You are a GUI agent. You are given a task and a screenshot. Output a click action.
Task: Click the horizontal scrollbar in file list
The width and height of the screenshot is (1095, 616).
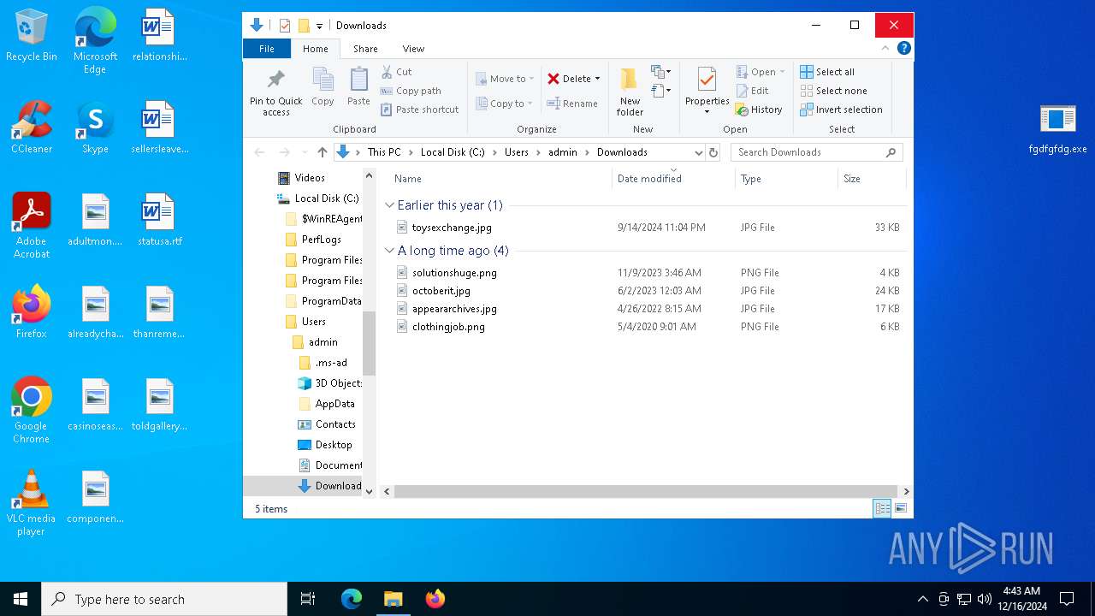pyautogui.click(x=646, y=491)
